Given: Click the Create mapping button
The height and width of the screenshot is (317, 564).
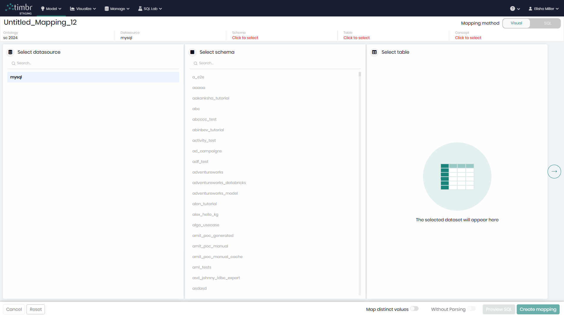Looking at the screenshot, I should click(x=538, y=309).
